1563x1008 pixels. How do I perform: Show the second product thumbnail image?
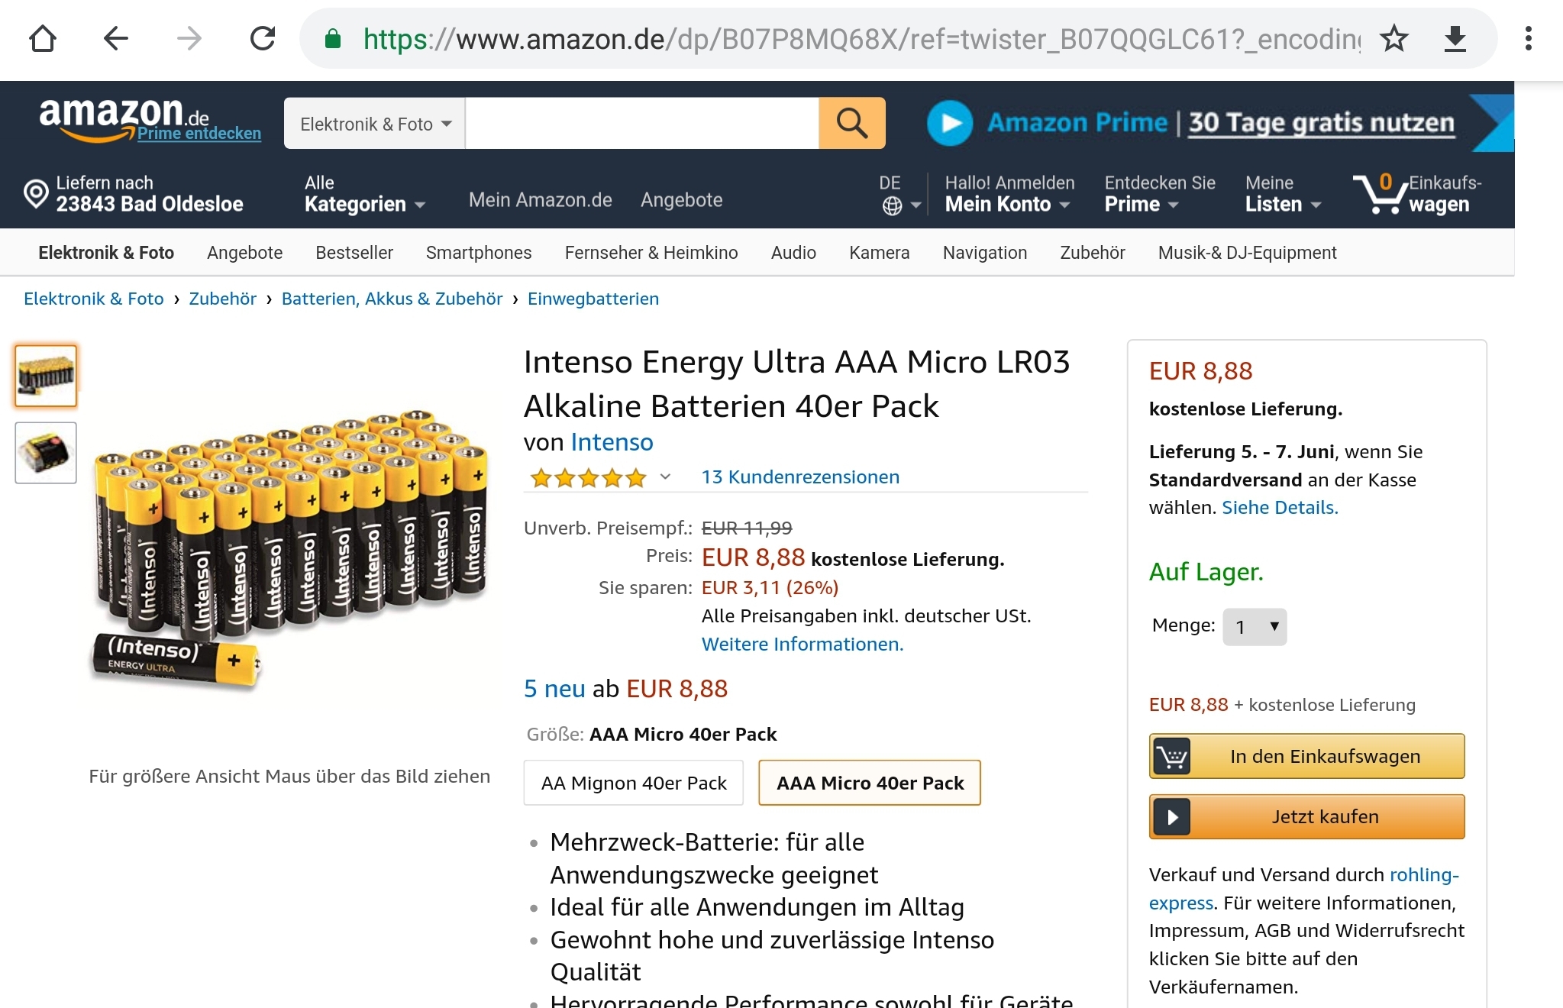(x=46, y=453)
